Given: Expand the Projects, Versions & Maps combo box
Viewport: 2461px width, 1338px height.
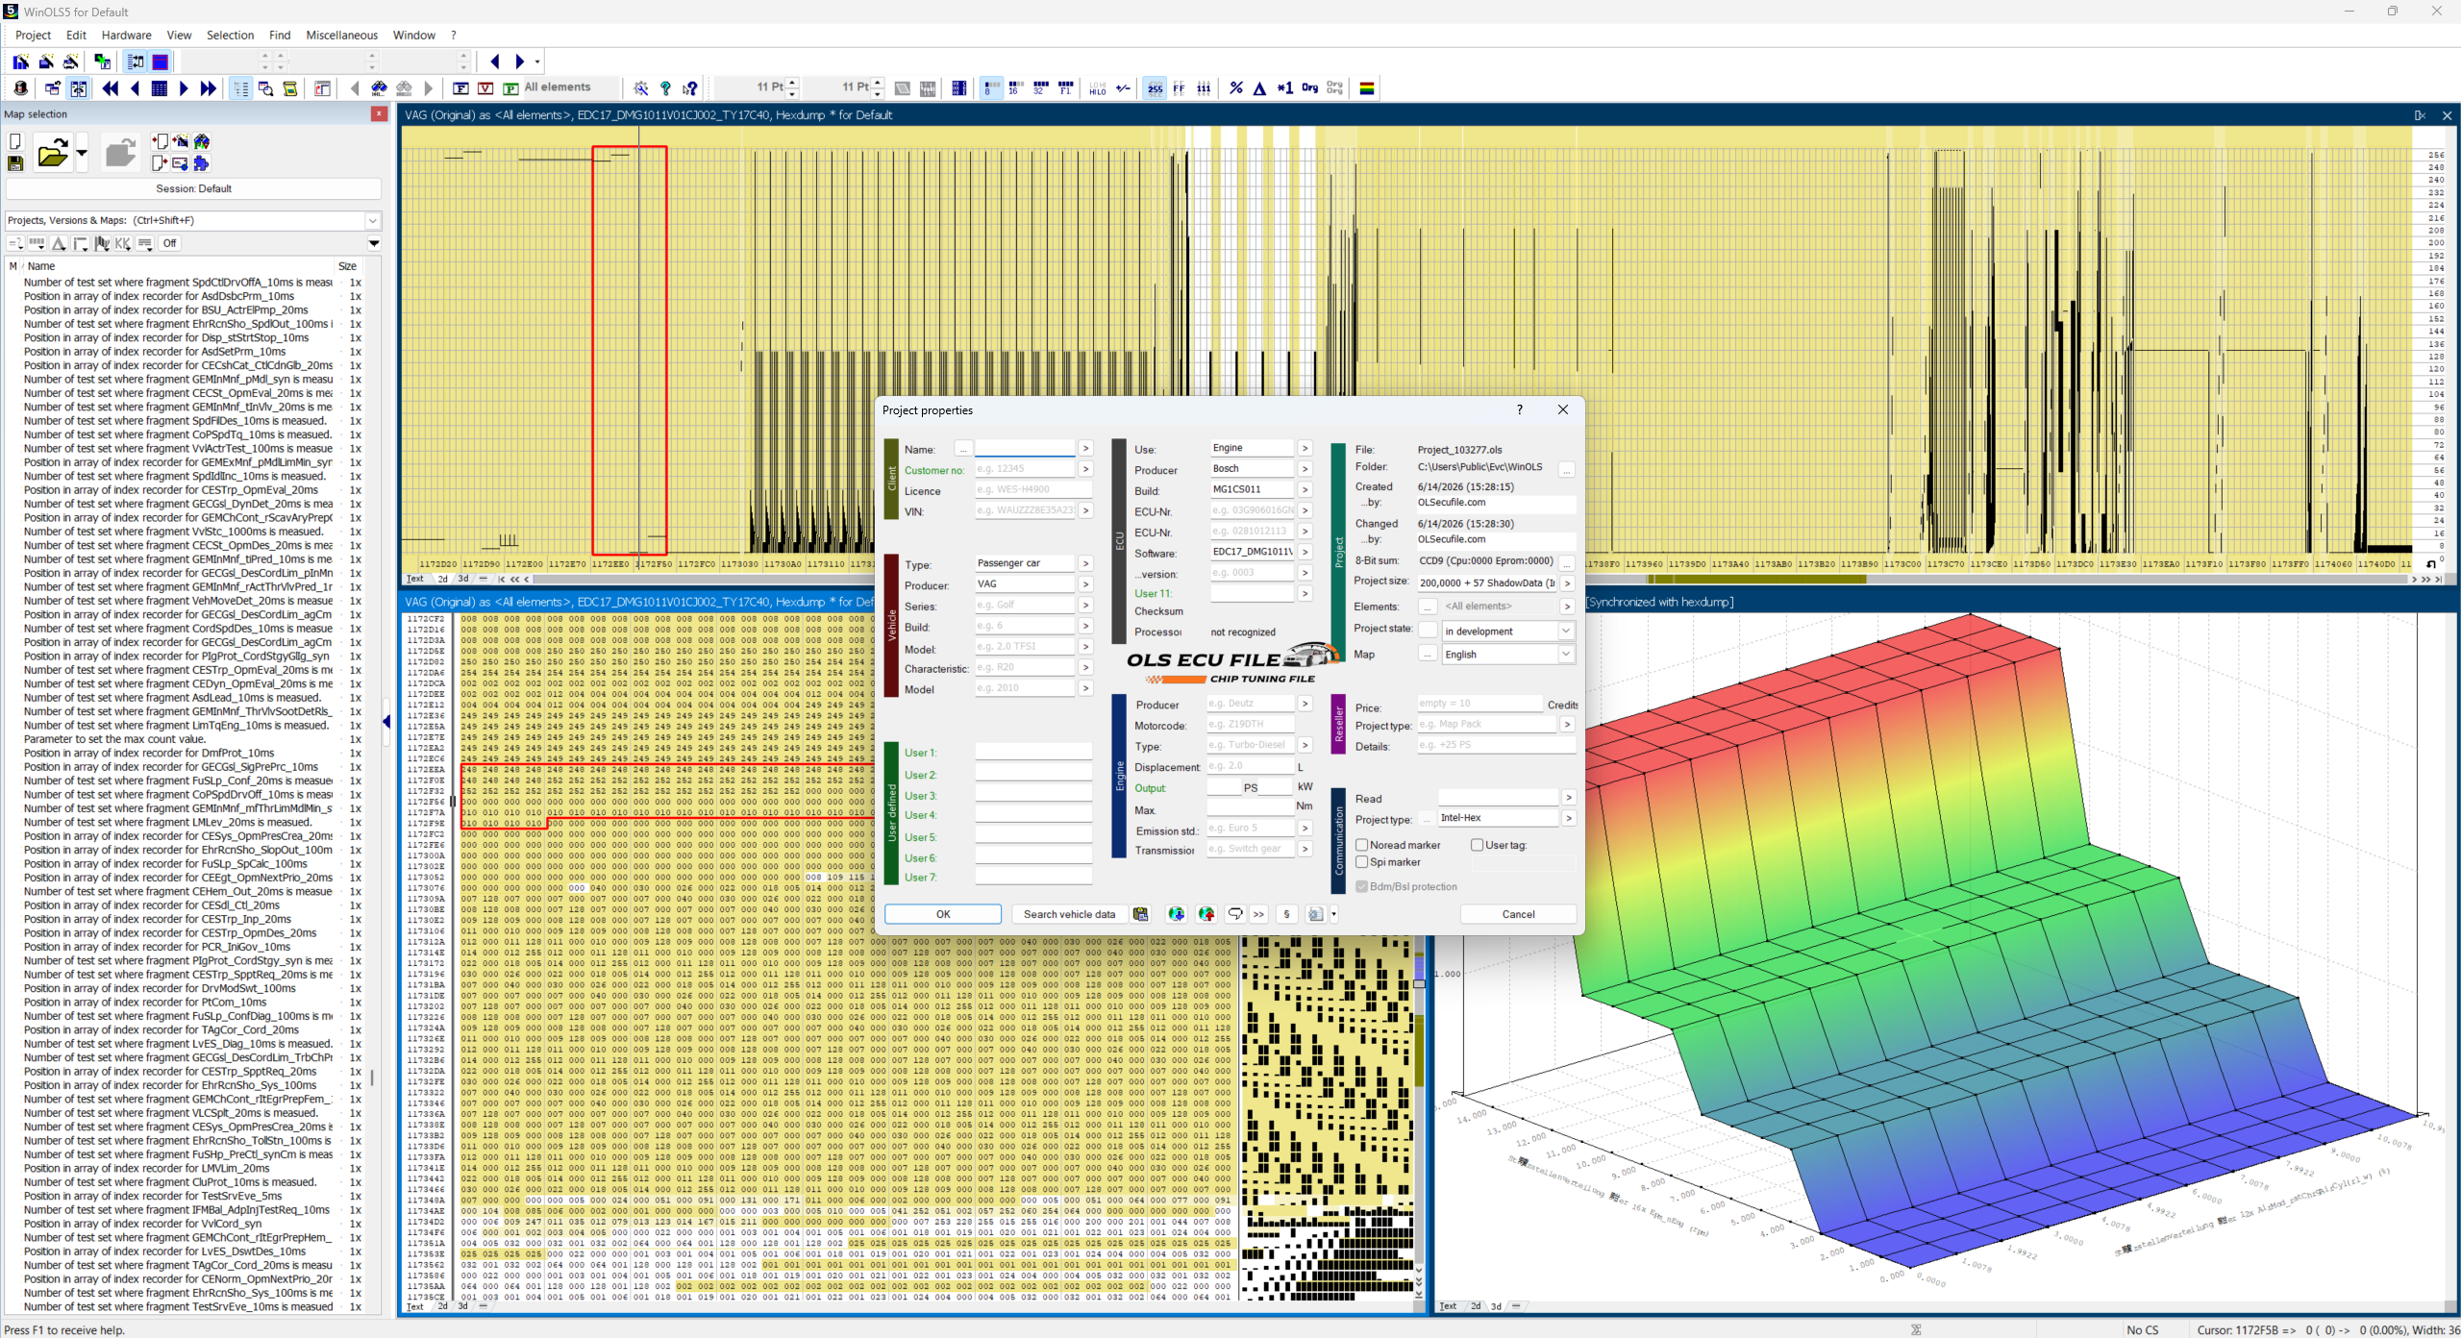Looking at the screenshot, I should [x=373, y=221].
